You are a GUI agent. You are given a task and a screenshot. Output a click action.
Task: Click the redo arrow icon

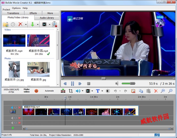click(x=126, y=91)
